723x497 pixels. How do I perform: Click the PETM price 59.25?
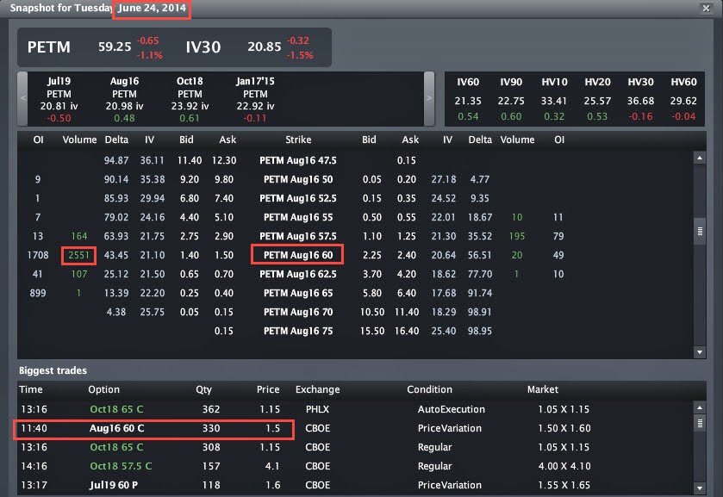click(x=115, y=47)
